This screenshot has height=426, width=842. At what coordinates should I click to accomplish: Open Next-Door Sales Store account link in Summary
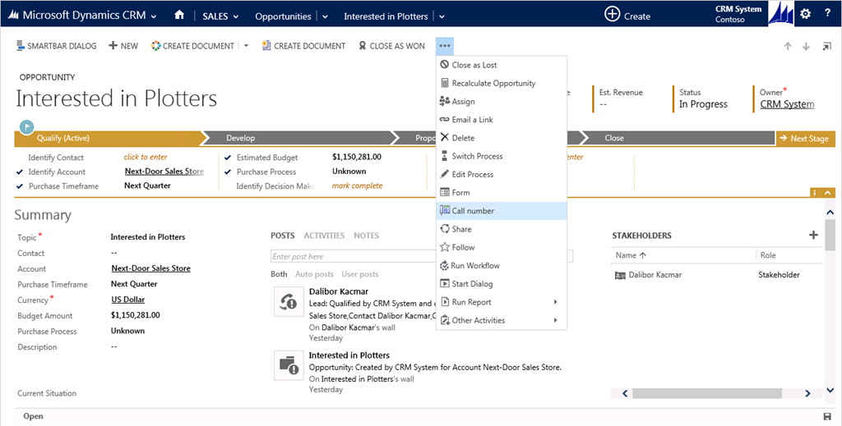151,268
